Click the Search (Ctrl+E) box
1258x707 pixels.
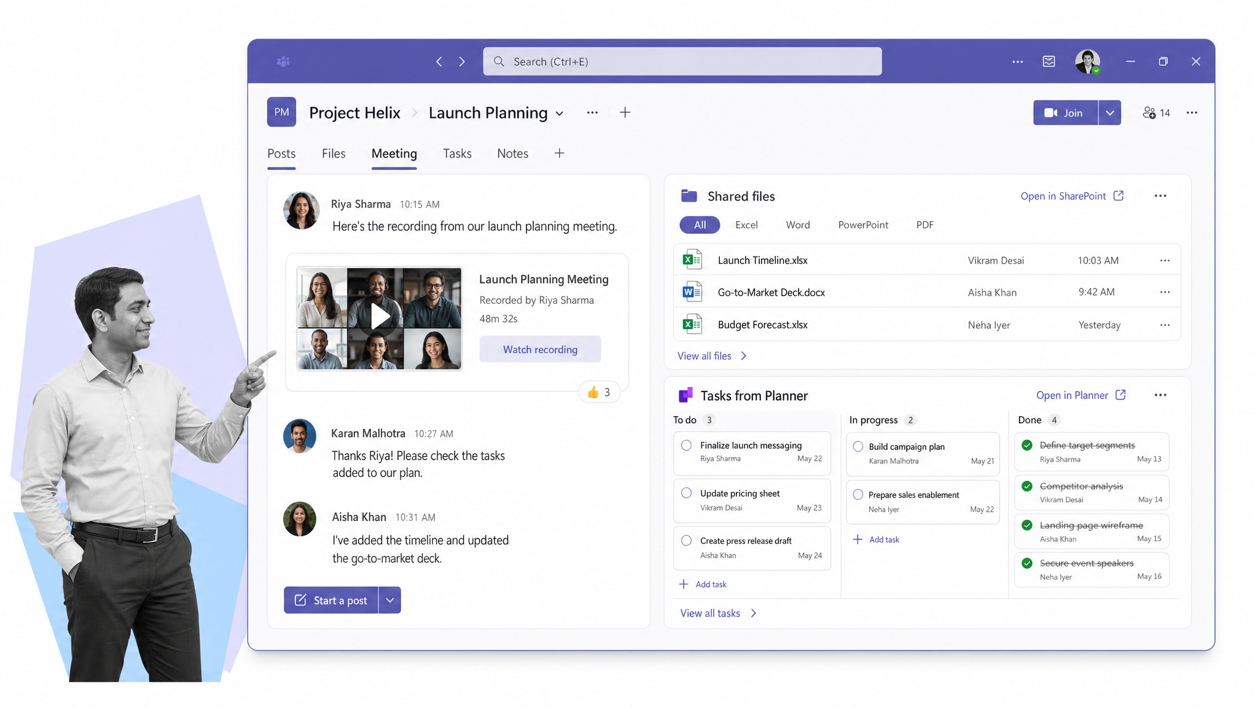click(682, 61)
